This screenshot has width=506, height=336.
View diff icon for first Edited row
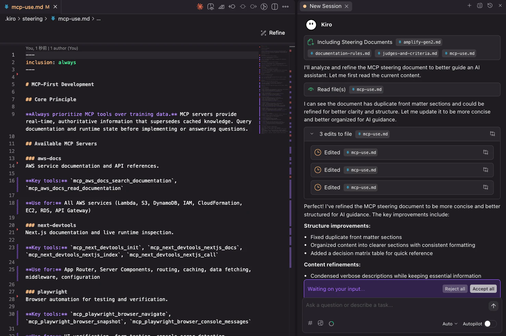point(485,152)
